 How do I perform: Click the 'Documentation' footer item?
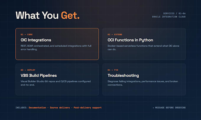point(37,108)
